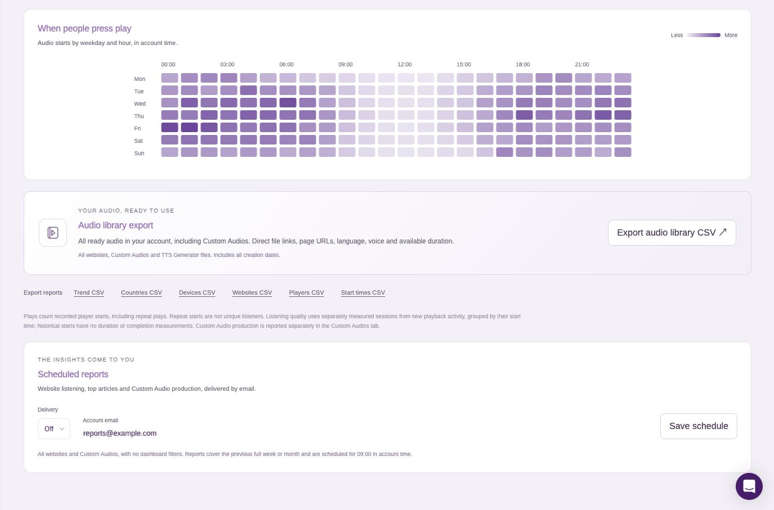The width and height of the screenshot is (774, 510).
Task: Click the 'Mon' row label in heatmap
Action: click(140, 79)
